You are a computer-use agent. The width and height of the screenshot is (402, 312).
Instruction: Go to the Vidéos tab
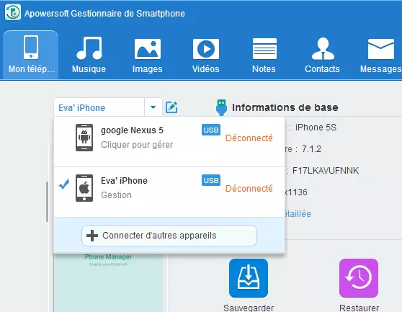[205, 55]
